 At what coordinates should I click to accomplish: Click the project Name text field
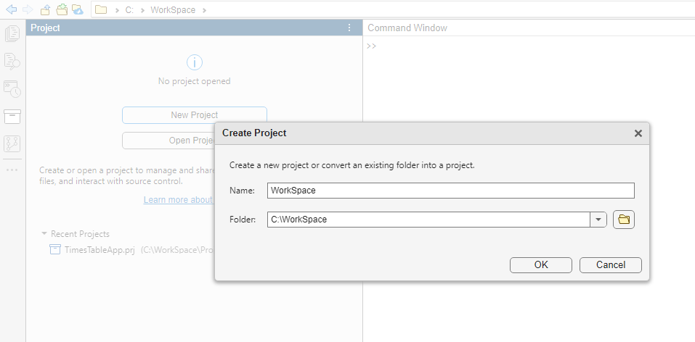pyautogui.click(x=450, y=191)
